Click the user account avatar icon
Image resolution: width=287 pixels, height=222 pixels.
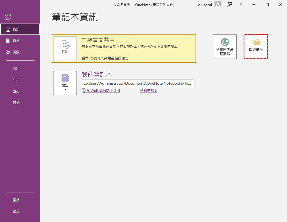[218, 5]
